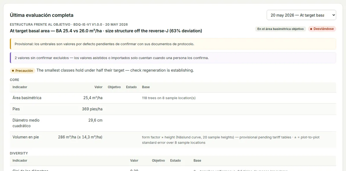Click the '29,6 cm' value cell

click(x=95, y=120)
